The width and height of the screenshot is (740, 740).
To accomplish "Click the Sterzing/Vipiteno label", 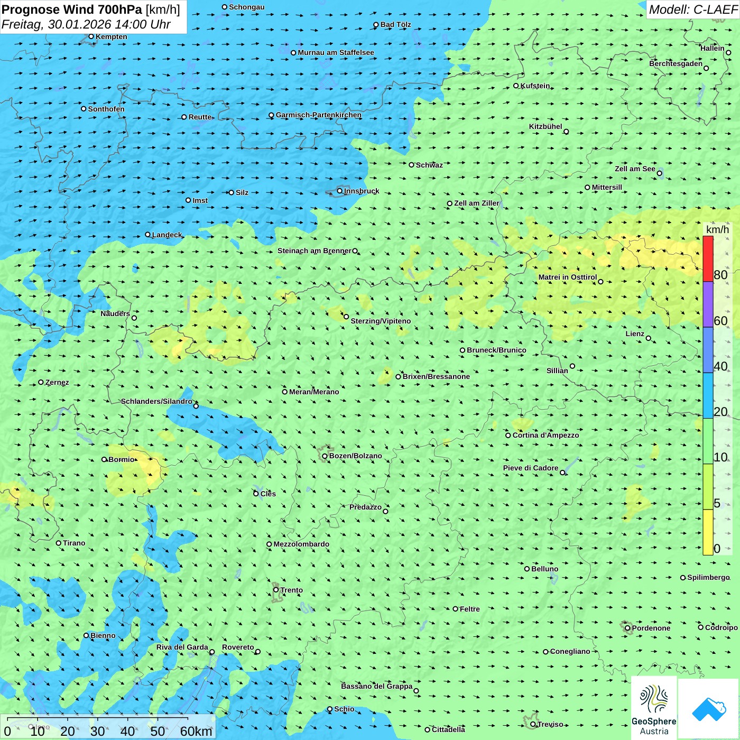I will pyautogui.click(x=381, y=321).
